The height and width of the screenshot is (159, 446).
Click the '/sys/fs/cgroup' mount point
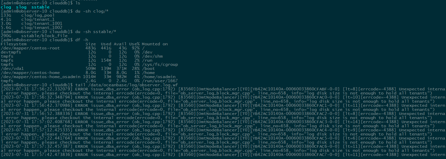pyautogui.click(x=160, y=65)
